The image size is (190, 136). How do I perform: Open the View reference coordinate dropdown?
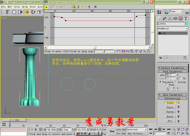182,11
